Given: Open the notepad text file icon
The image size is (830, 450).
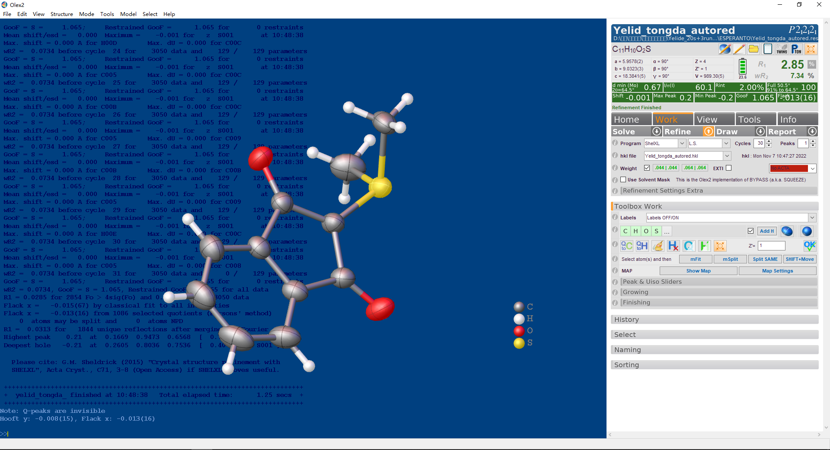Looking at the screenshot, I should [768, 49].
